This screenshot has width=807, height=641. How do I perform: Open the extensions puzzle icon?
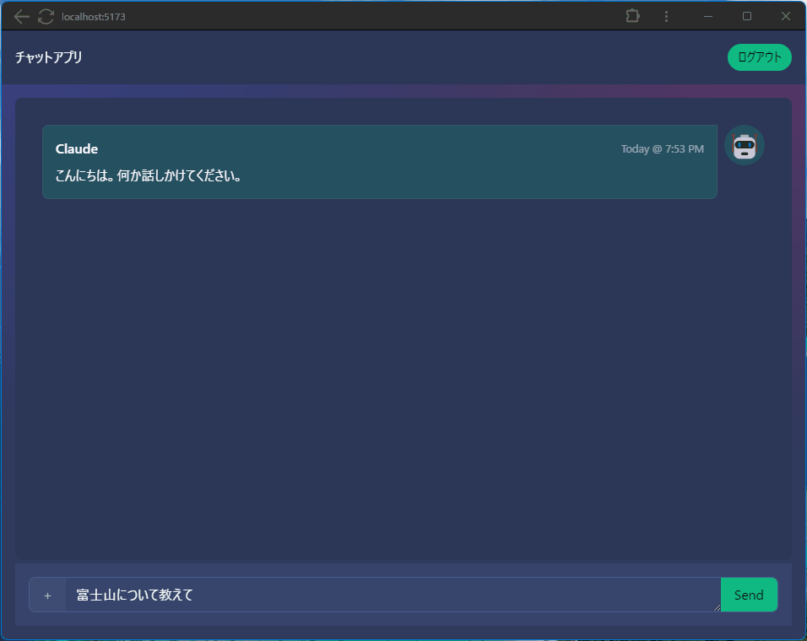(x=632, y=16)
